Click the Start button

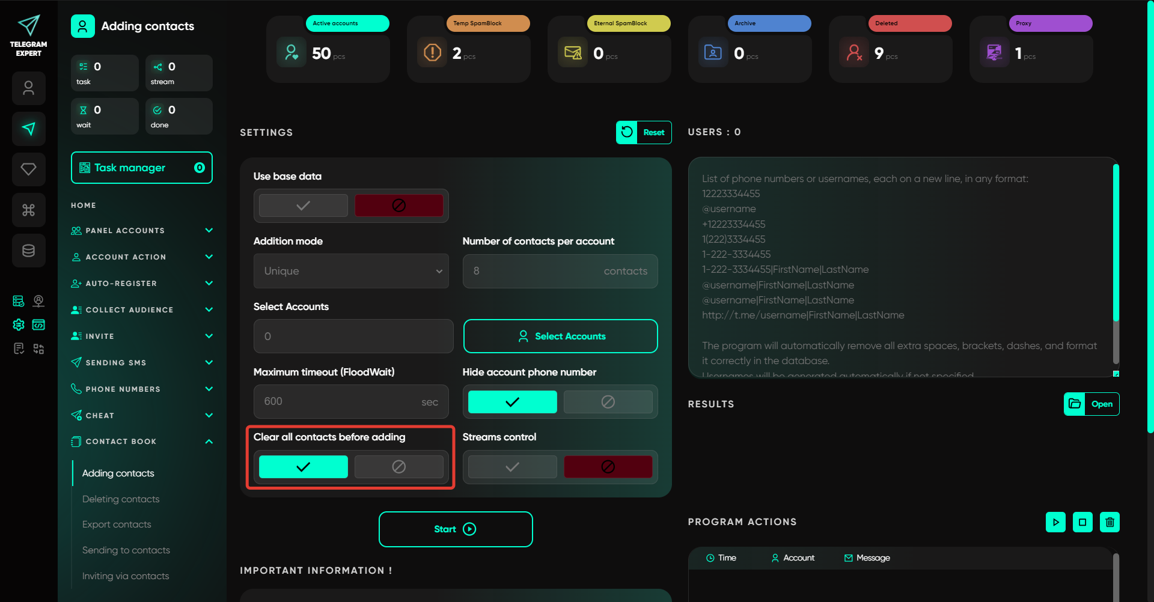455,529
